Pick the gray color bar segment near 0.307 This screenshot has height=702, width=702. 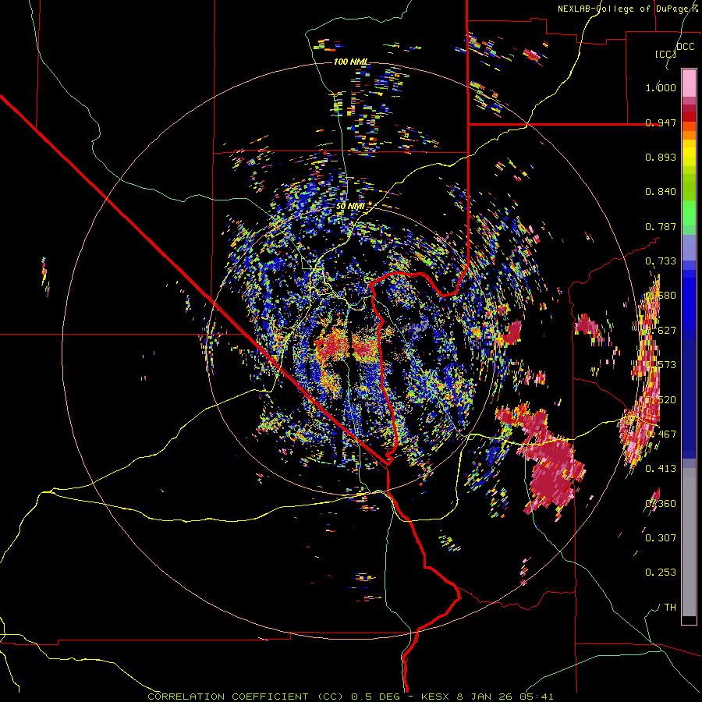click(689, 542)
